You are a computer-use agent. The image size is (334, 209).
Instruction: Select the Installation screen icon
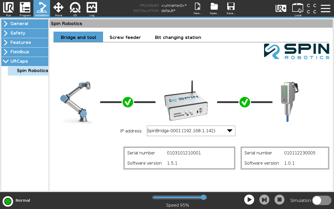(x=42, y=9)
